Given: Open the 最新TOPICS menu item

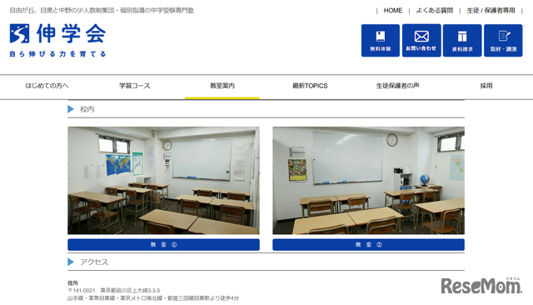Looking at the screenshot, I should click(x=310, y=86).
